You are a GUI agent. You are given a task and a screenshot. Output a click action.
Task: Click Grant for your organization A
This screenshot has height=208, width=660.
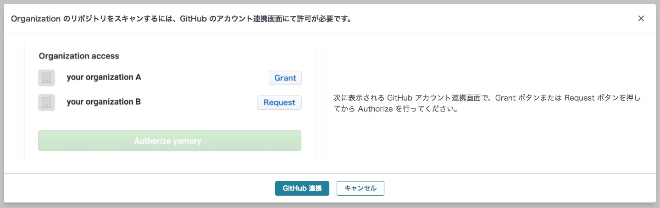(x=285, y=78)
